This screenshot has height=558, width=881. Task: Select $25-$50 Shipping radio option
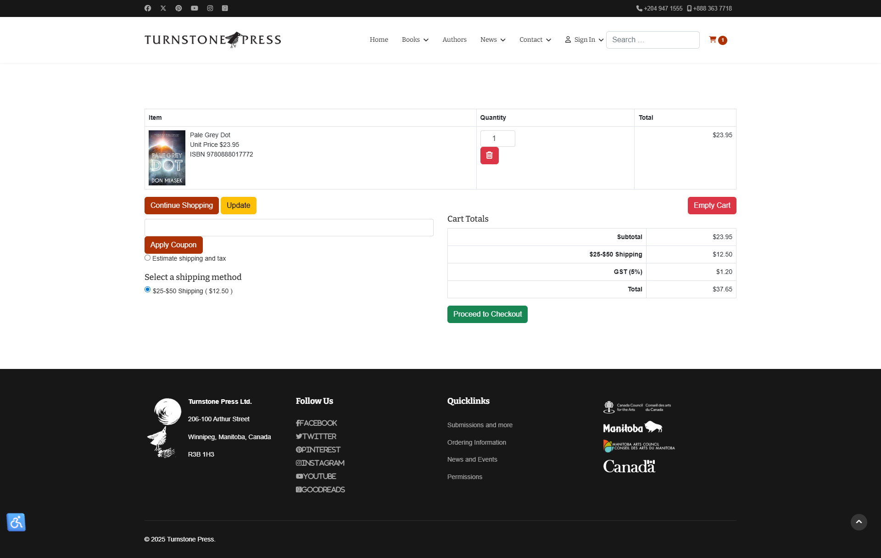click(x=148, y=290)
